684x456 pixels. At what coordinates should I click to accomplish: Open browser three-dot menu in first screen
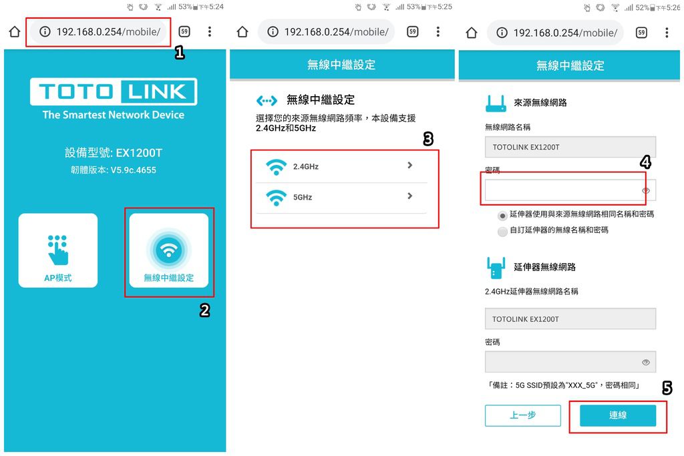[x=210, y=32]
